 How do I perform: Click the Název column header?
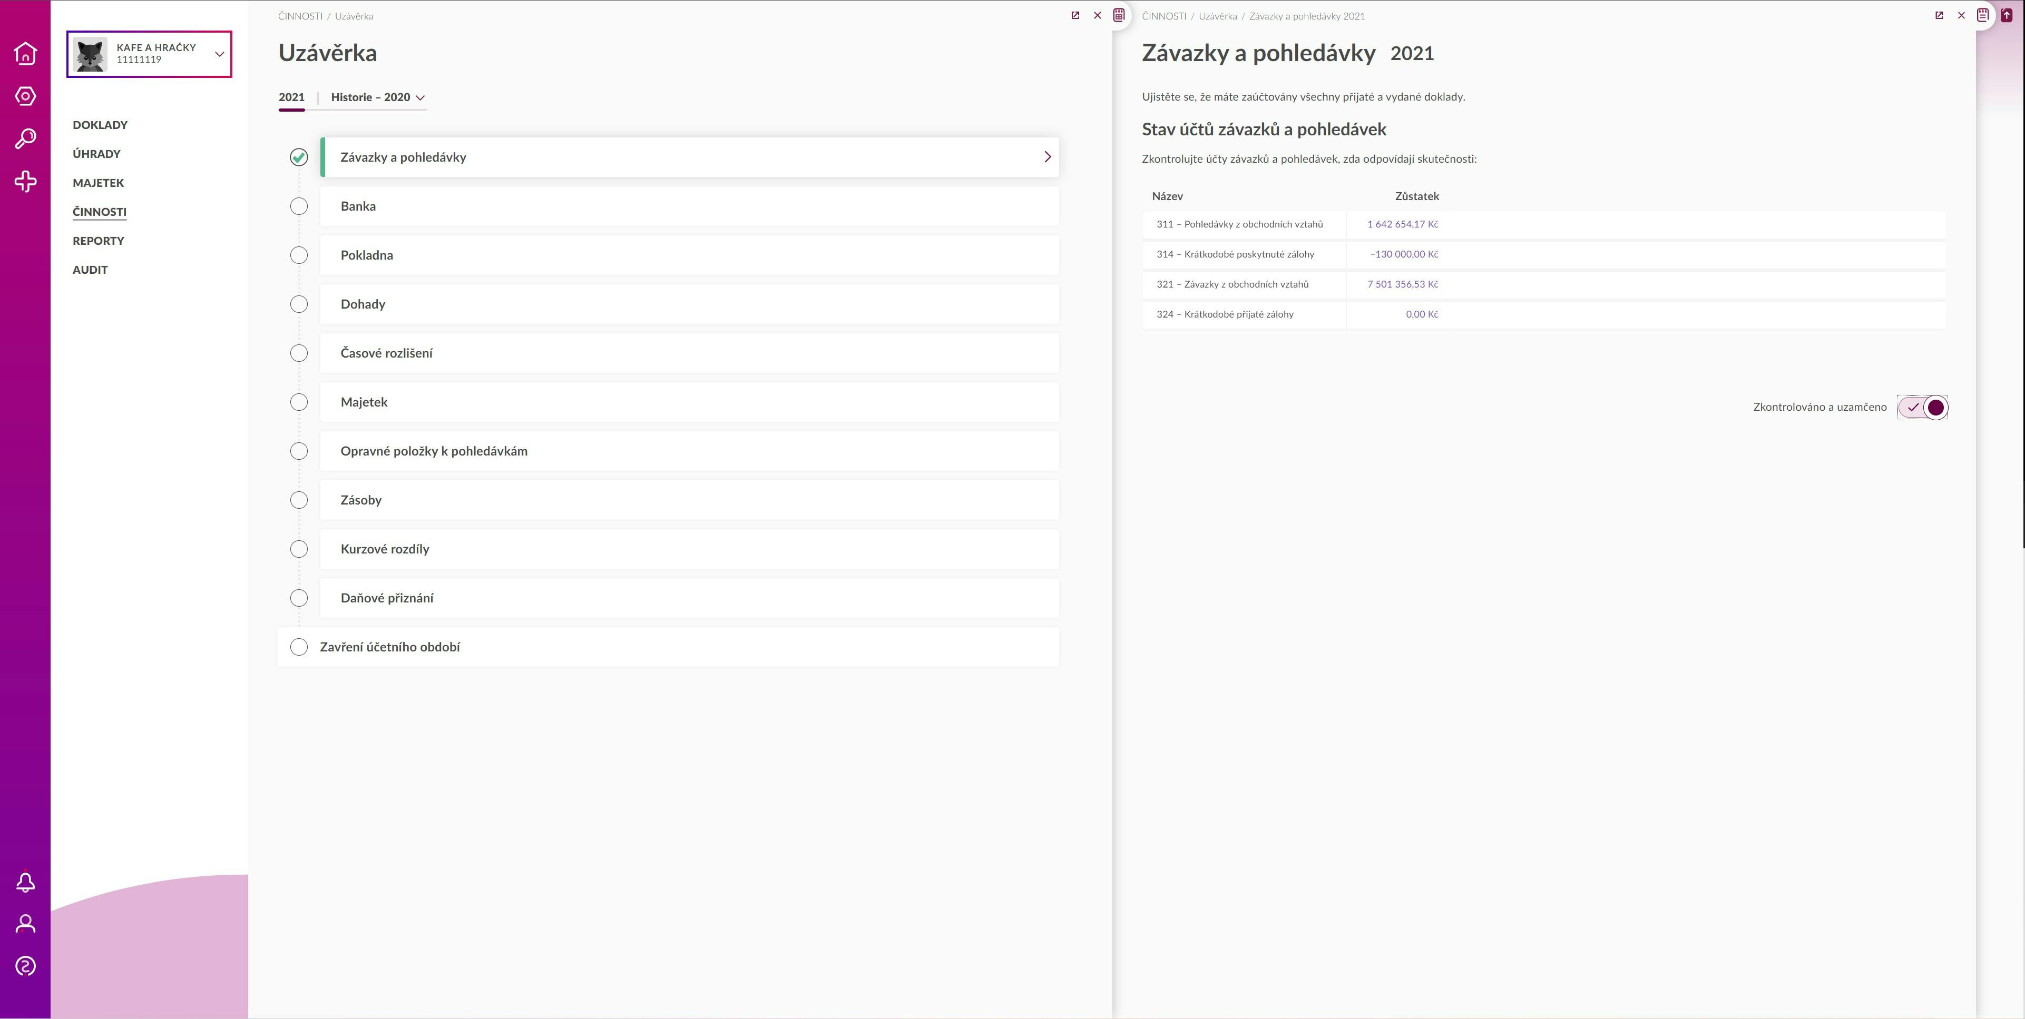point(1167,196)
